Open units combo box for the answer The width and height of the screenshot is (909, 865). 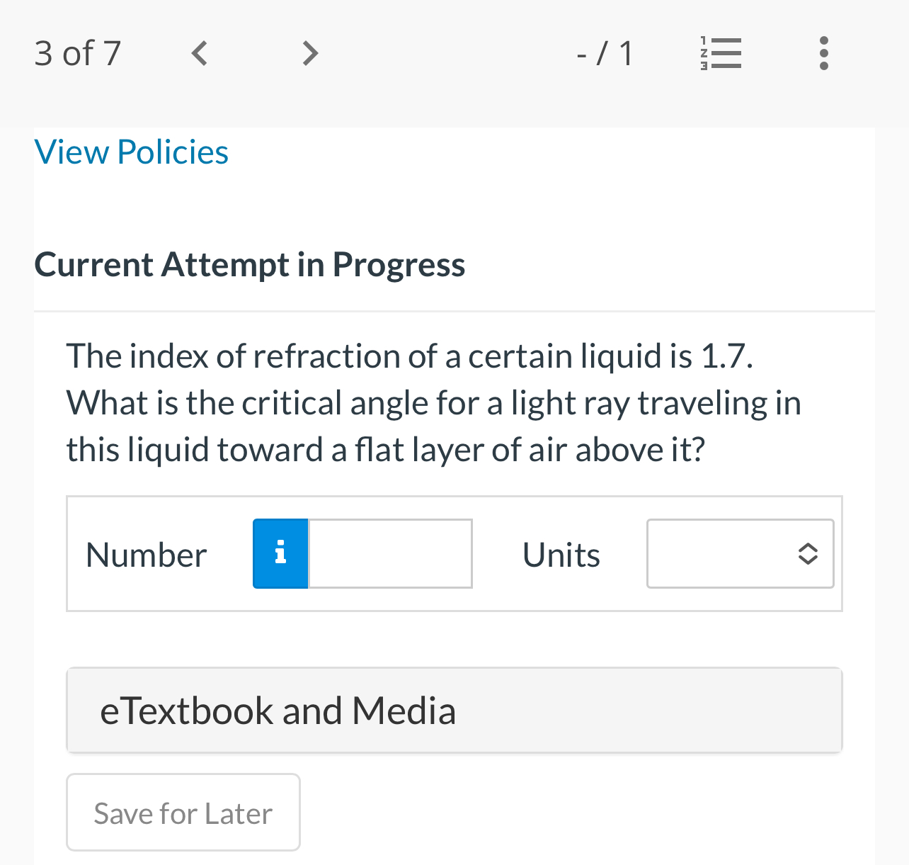pos(740,554)
